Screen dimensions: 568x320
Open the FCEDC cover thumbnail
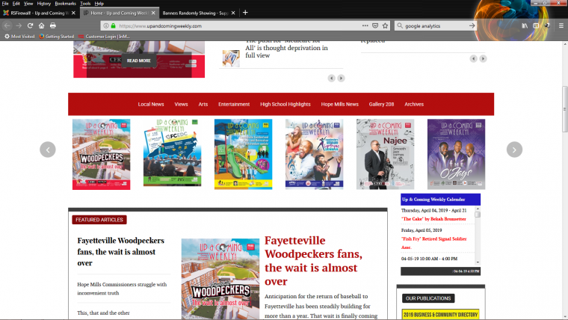tap(173, 153)
